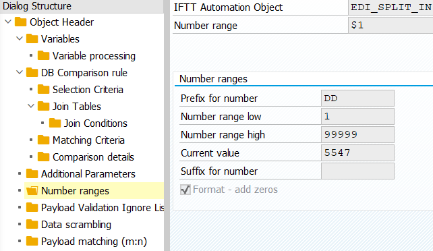Click the open folder icon for Number ranges

32,190
